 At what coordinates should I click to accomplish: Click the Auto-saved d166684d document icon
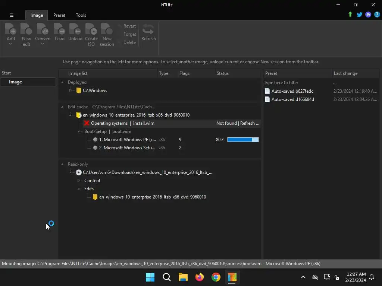tap(267, 99)
